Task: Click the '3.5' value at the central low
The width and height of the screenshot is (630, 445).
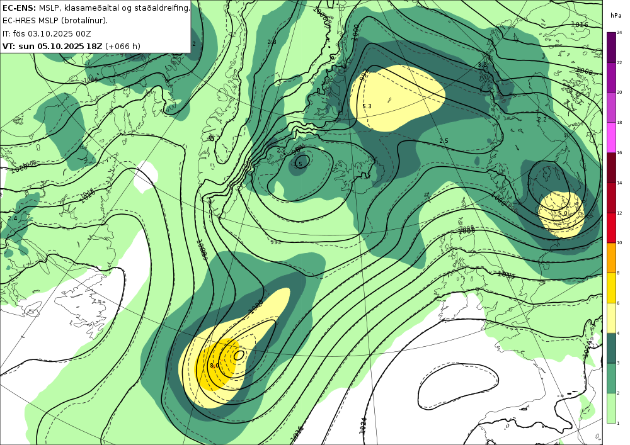Action: (x=298, y=164)
